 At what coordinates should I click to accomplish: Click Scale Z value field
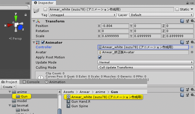tap(179, 36)
